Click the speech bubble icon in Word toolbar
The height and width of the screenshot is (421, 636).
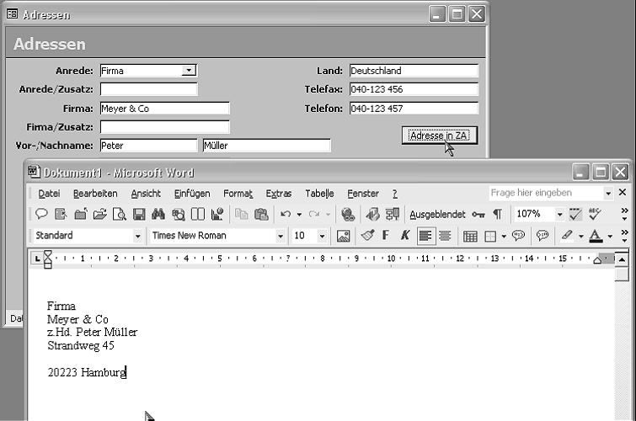point(41,214)
